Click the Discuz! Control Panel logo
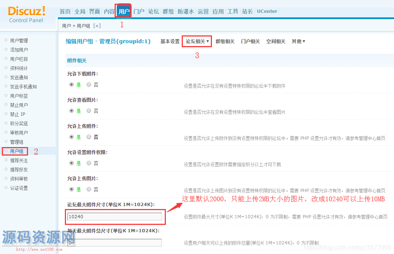394x254 pixels. [27, 14]
